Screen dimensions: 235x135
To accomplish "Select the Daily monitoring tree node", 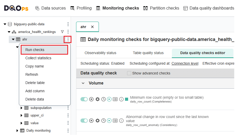I will point(38,131).
